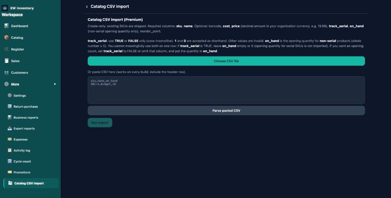This screenshot has height=198, width=391.
Task: Collapse the More section arrow
Action: tap(55, 84)
